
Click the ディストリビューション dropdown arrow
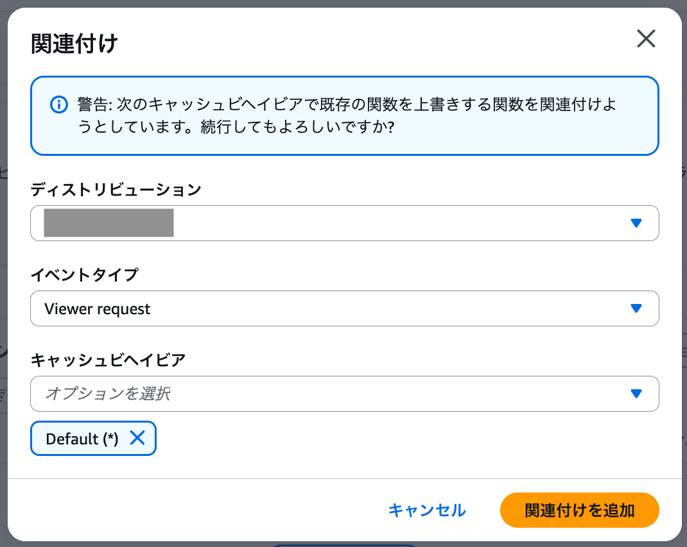click(636, 223)
